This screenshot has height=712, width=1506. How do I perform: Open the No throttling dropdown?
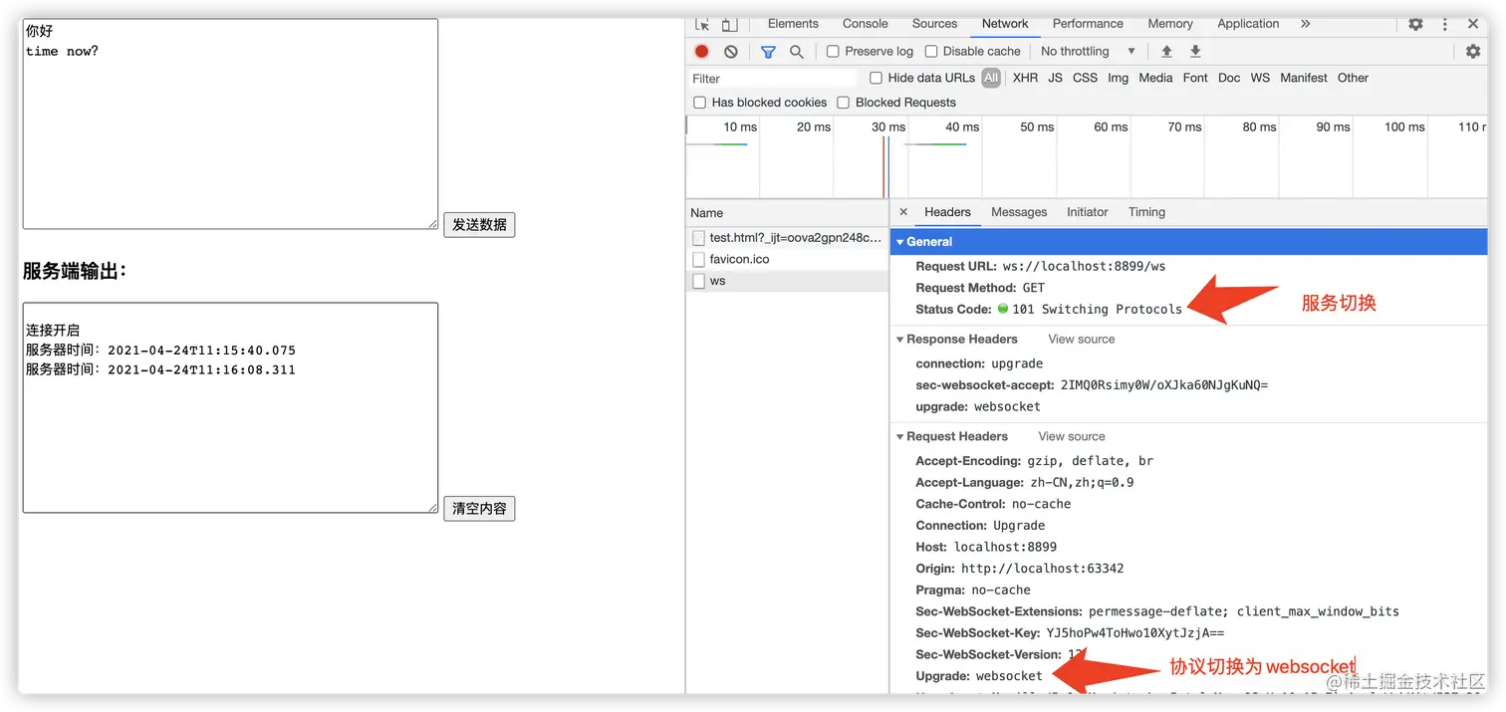[x=1088, y=52]
